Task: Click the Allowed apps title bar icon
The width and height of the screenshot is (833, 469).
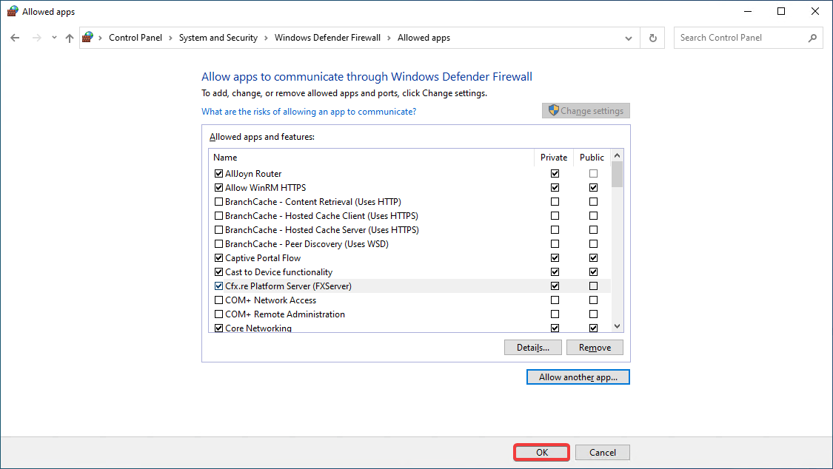Action: (13, 11)
